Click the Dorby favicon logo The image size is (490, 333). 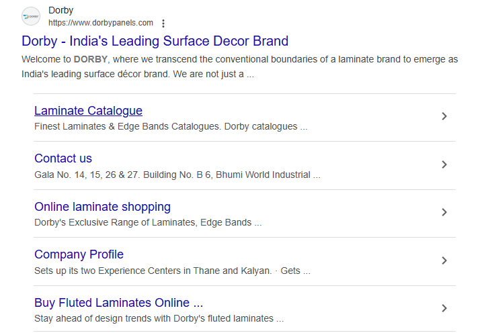tap(31, 16)
